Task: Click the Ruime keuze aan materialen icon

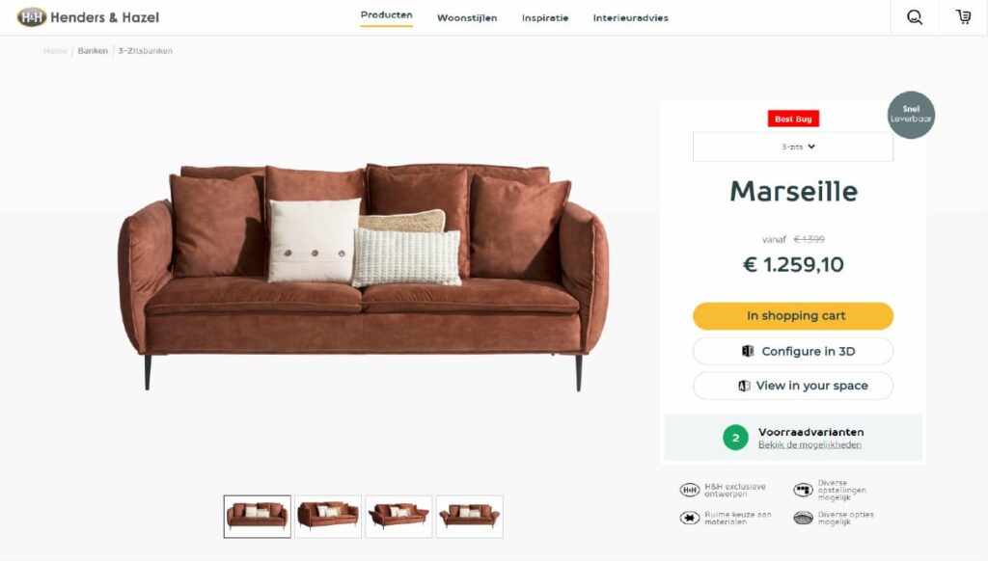Action: [x=689, y=519]
